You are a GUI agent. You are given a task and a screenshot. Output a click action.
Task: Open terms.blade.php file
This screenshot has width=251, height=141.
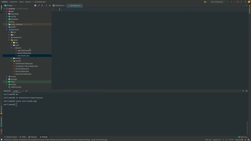click(x=22, y=71)
